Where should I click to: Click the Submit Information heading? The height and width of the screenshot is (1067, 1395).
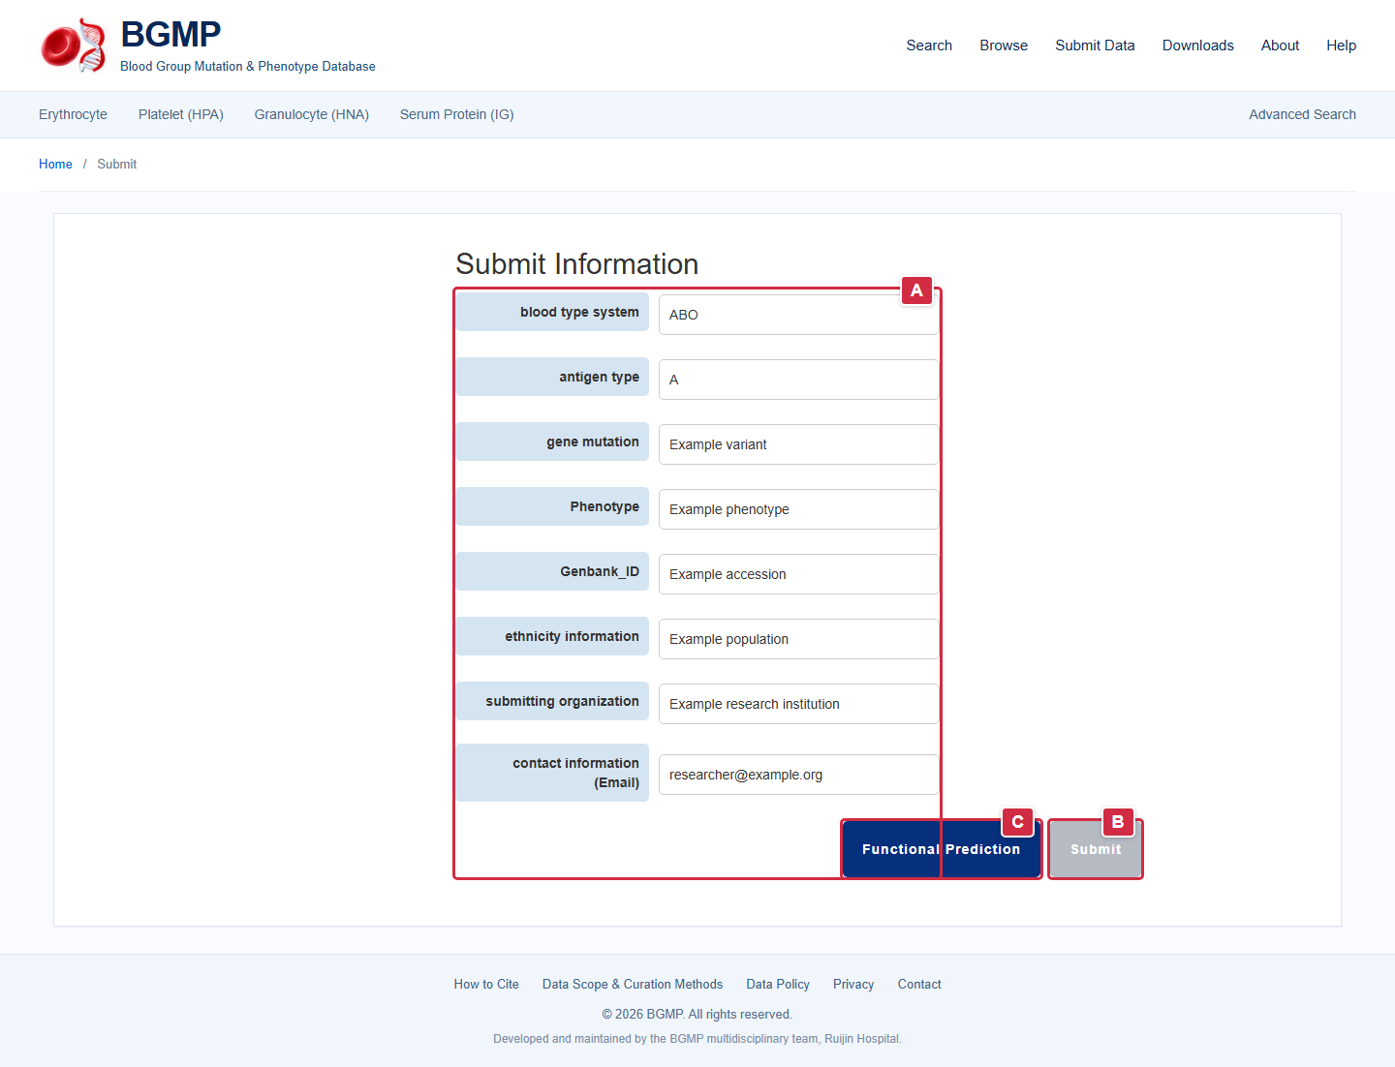click(x=577, y=264)
